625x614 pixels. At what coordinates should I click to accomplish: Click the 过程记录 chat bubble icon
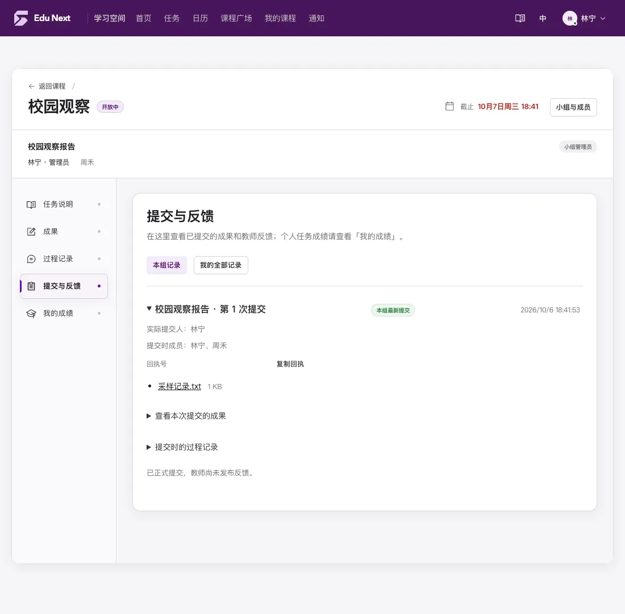(31, 259)
